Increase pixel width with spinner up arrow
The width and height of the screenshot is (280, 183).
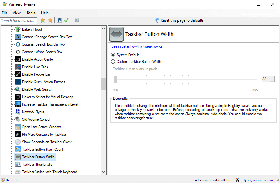[272, 78]
